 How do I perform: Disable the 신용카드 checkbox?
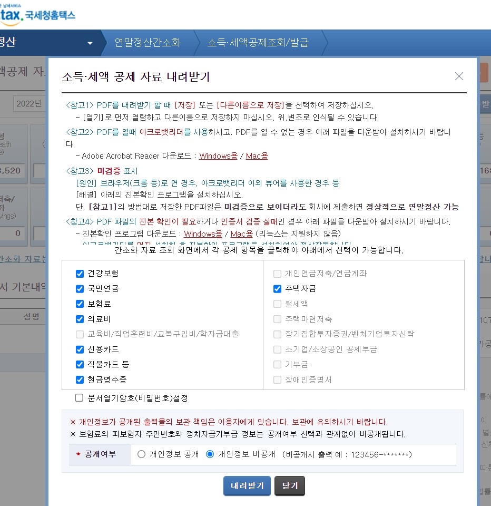coord(80,349)
